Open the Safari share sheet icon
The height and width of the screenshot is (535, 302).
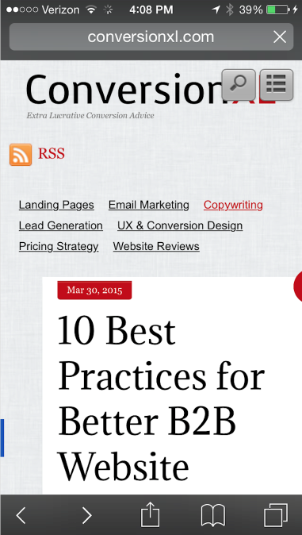point(151,514)
